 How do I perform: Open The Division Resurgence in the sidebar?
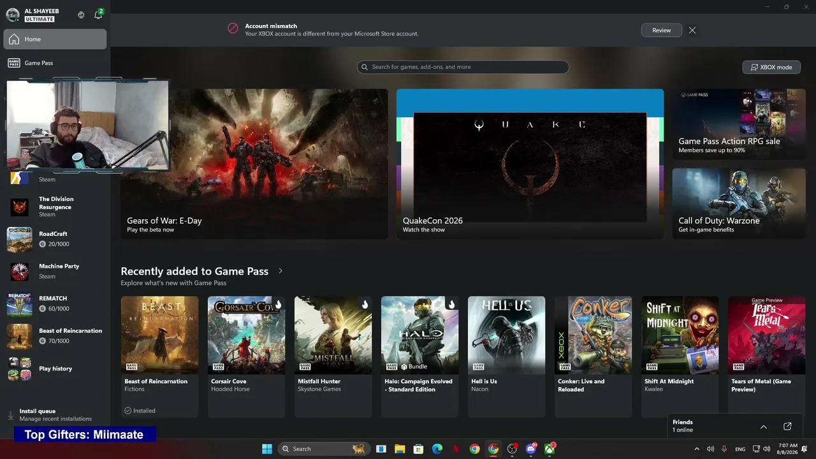55,207
